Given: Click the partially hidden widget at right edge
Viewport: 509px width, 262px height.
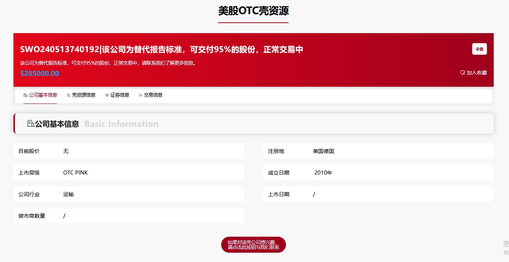Looking at the screenshot, I should [506, 248].
